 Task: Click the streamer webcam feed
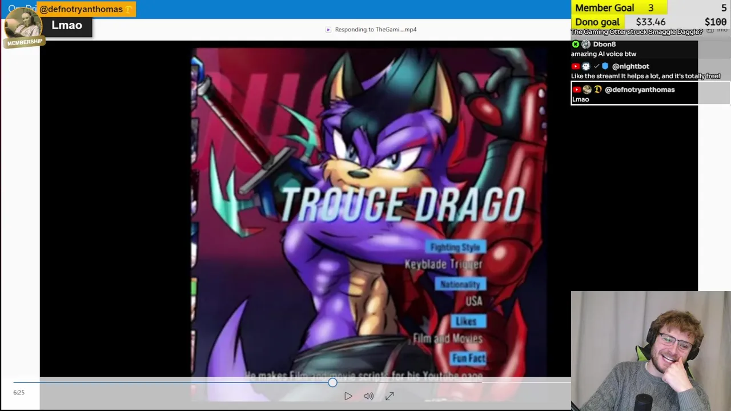pos(651,351)
